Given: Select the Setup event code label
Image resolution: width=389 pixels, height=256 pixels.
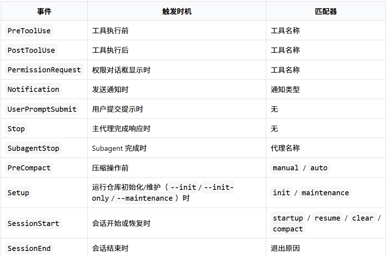Looking at the screenshot, I should [x=18, y=193].
